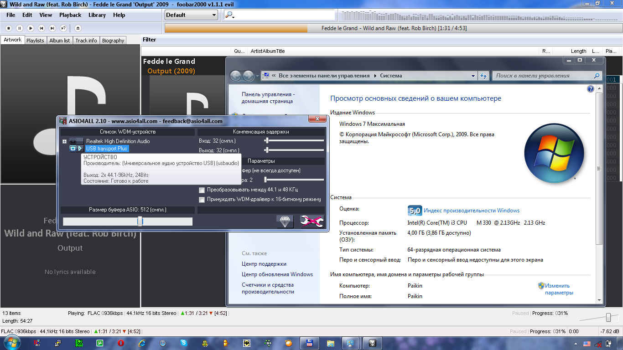Screen dimensions: 623x350
Task: Go back in the Control Panel window
Action: point(235,76)
